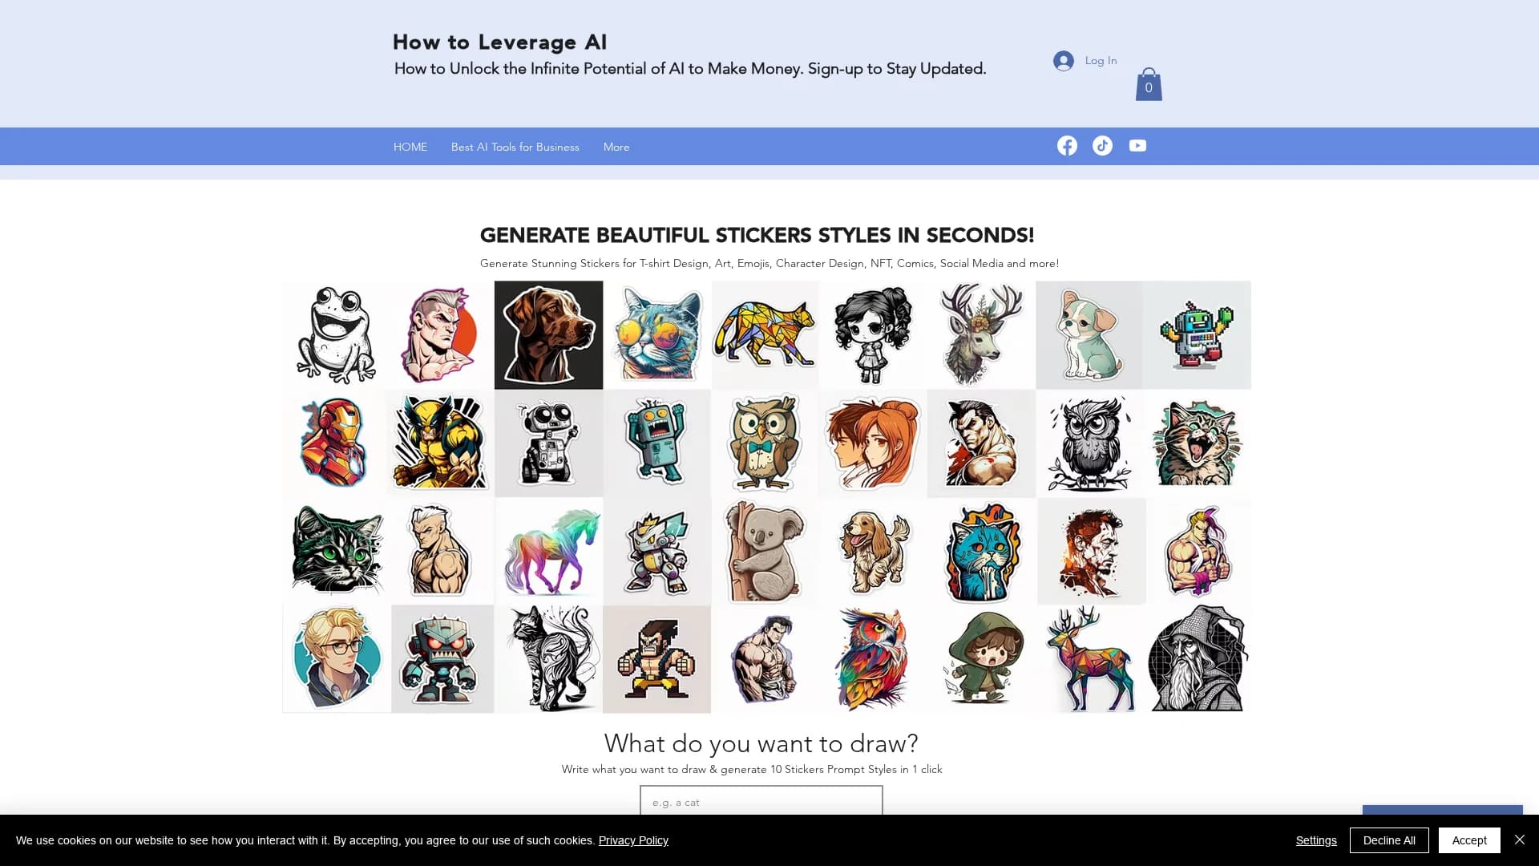Viewport: 1539px width, 866px height.
Task: Close the cookie banner with the X
Action: 1520,840
